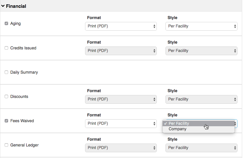Image resolution: width=243 pixels, height=158 pixels.
Task: Enable the Credits Issued checkbox
Action: pyautogui.click(x=6, y=48)
